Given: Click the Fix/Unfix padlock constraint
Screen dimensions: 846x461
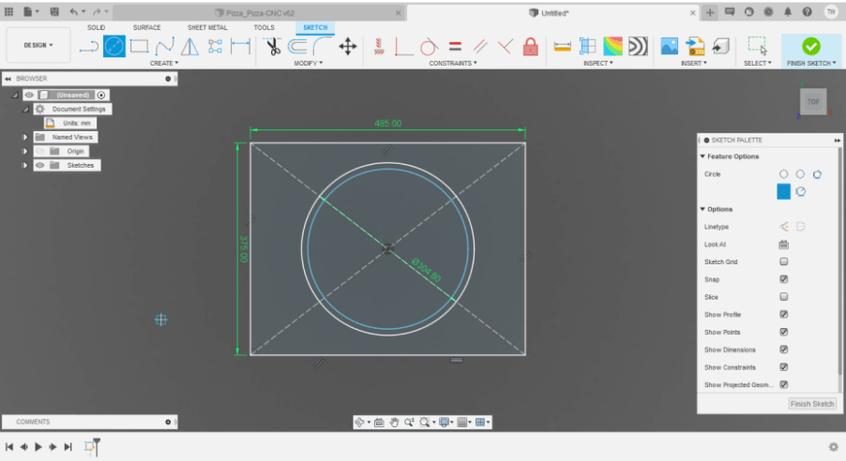Looking at the screenshot, I should [x=530, y=46].
